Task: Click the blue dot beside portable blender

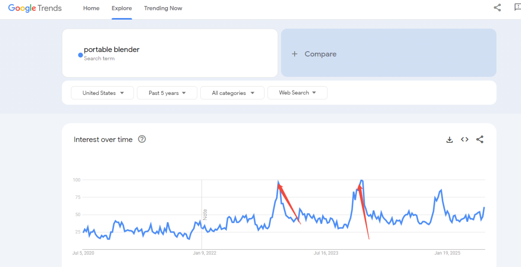Action: pyautogui.click(x=81, y=55)
